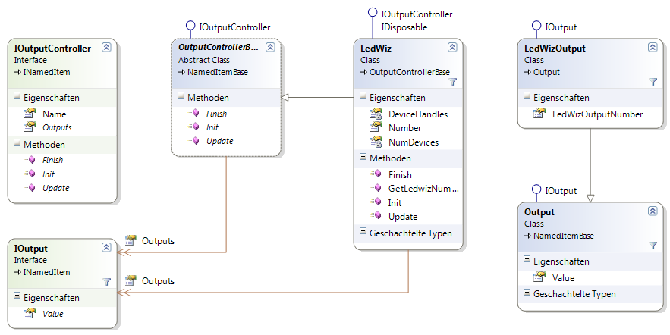Expand Geschachtelte Typen in LedWiz
The width and height of the screenshot is (670, 335).
click(x=363, y=231)
